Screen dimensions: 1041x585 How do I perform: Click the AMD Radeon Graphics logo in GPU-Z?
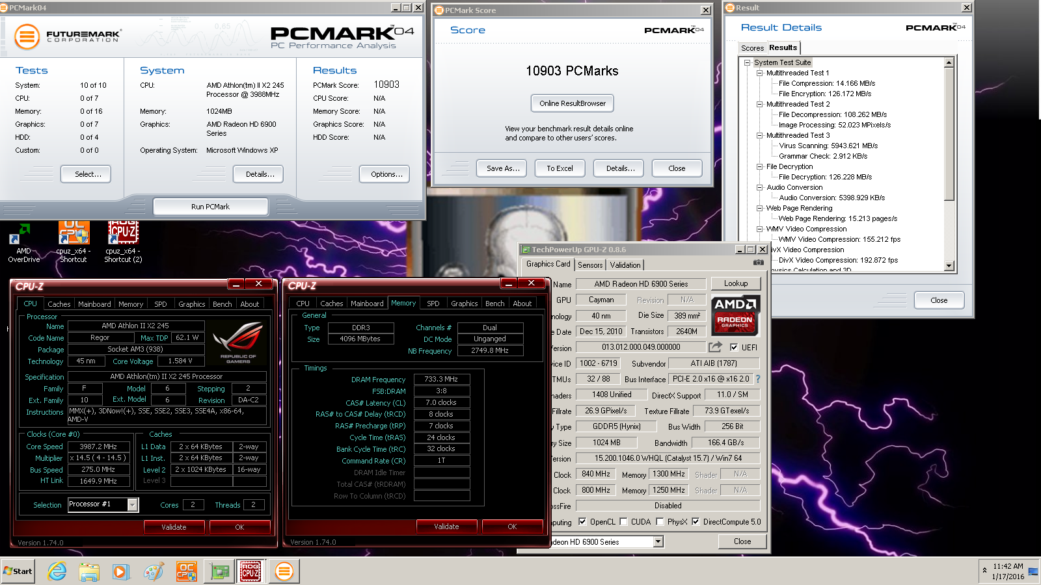735,315
